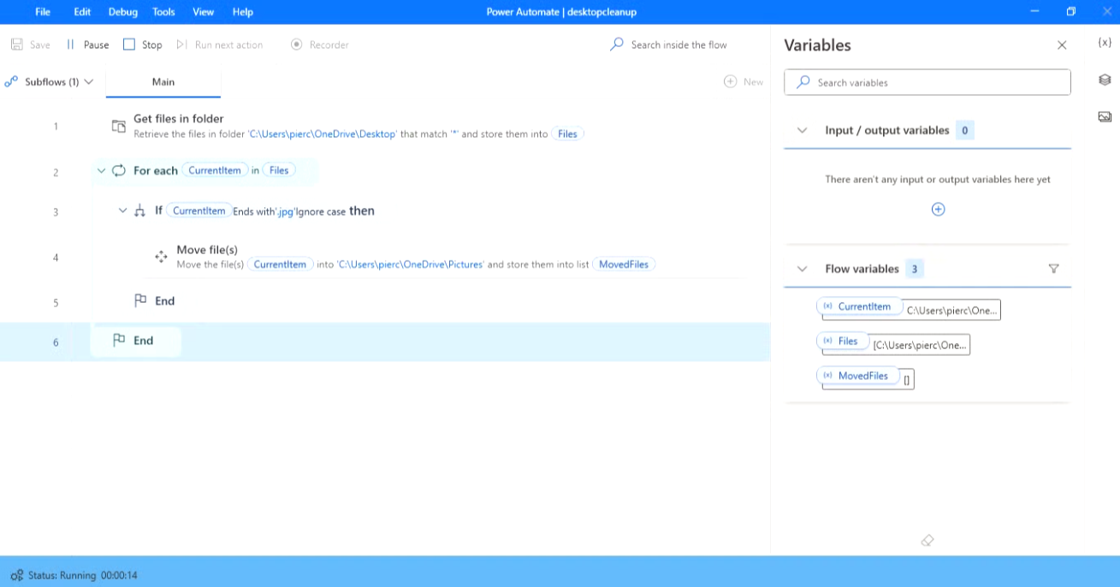
Task: Select the Main subflow tab
Action: [163, 82]
